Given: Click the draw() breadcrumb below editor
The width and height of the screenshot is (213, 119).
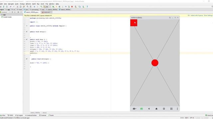Looking at the screenshot, I should pyautogui.click(x=45, y=113).
